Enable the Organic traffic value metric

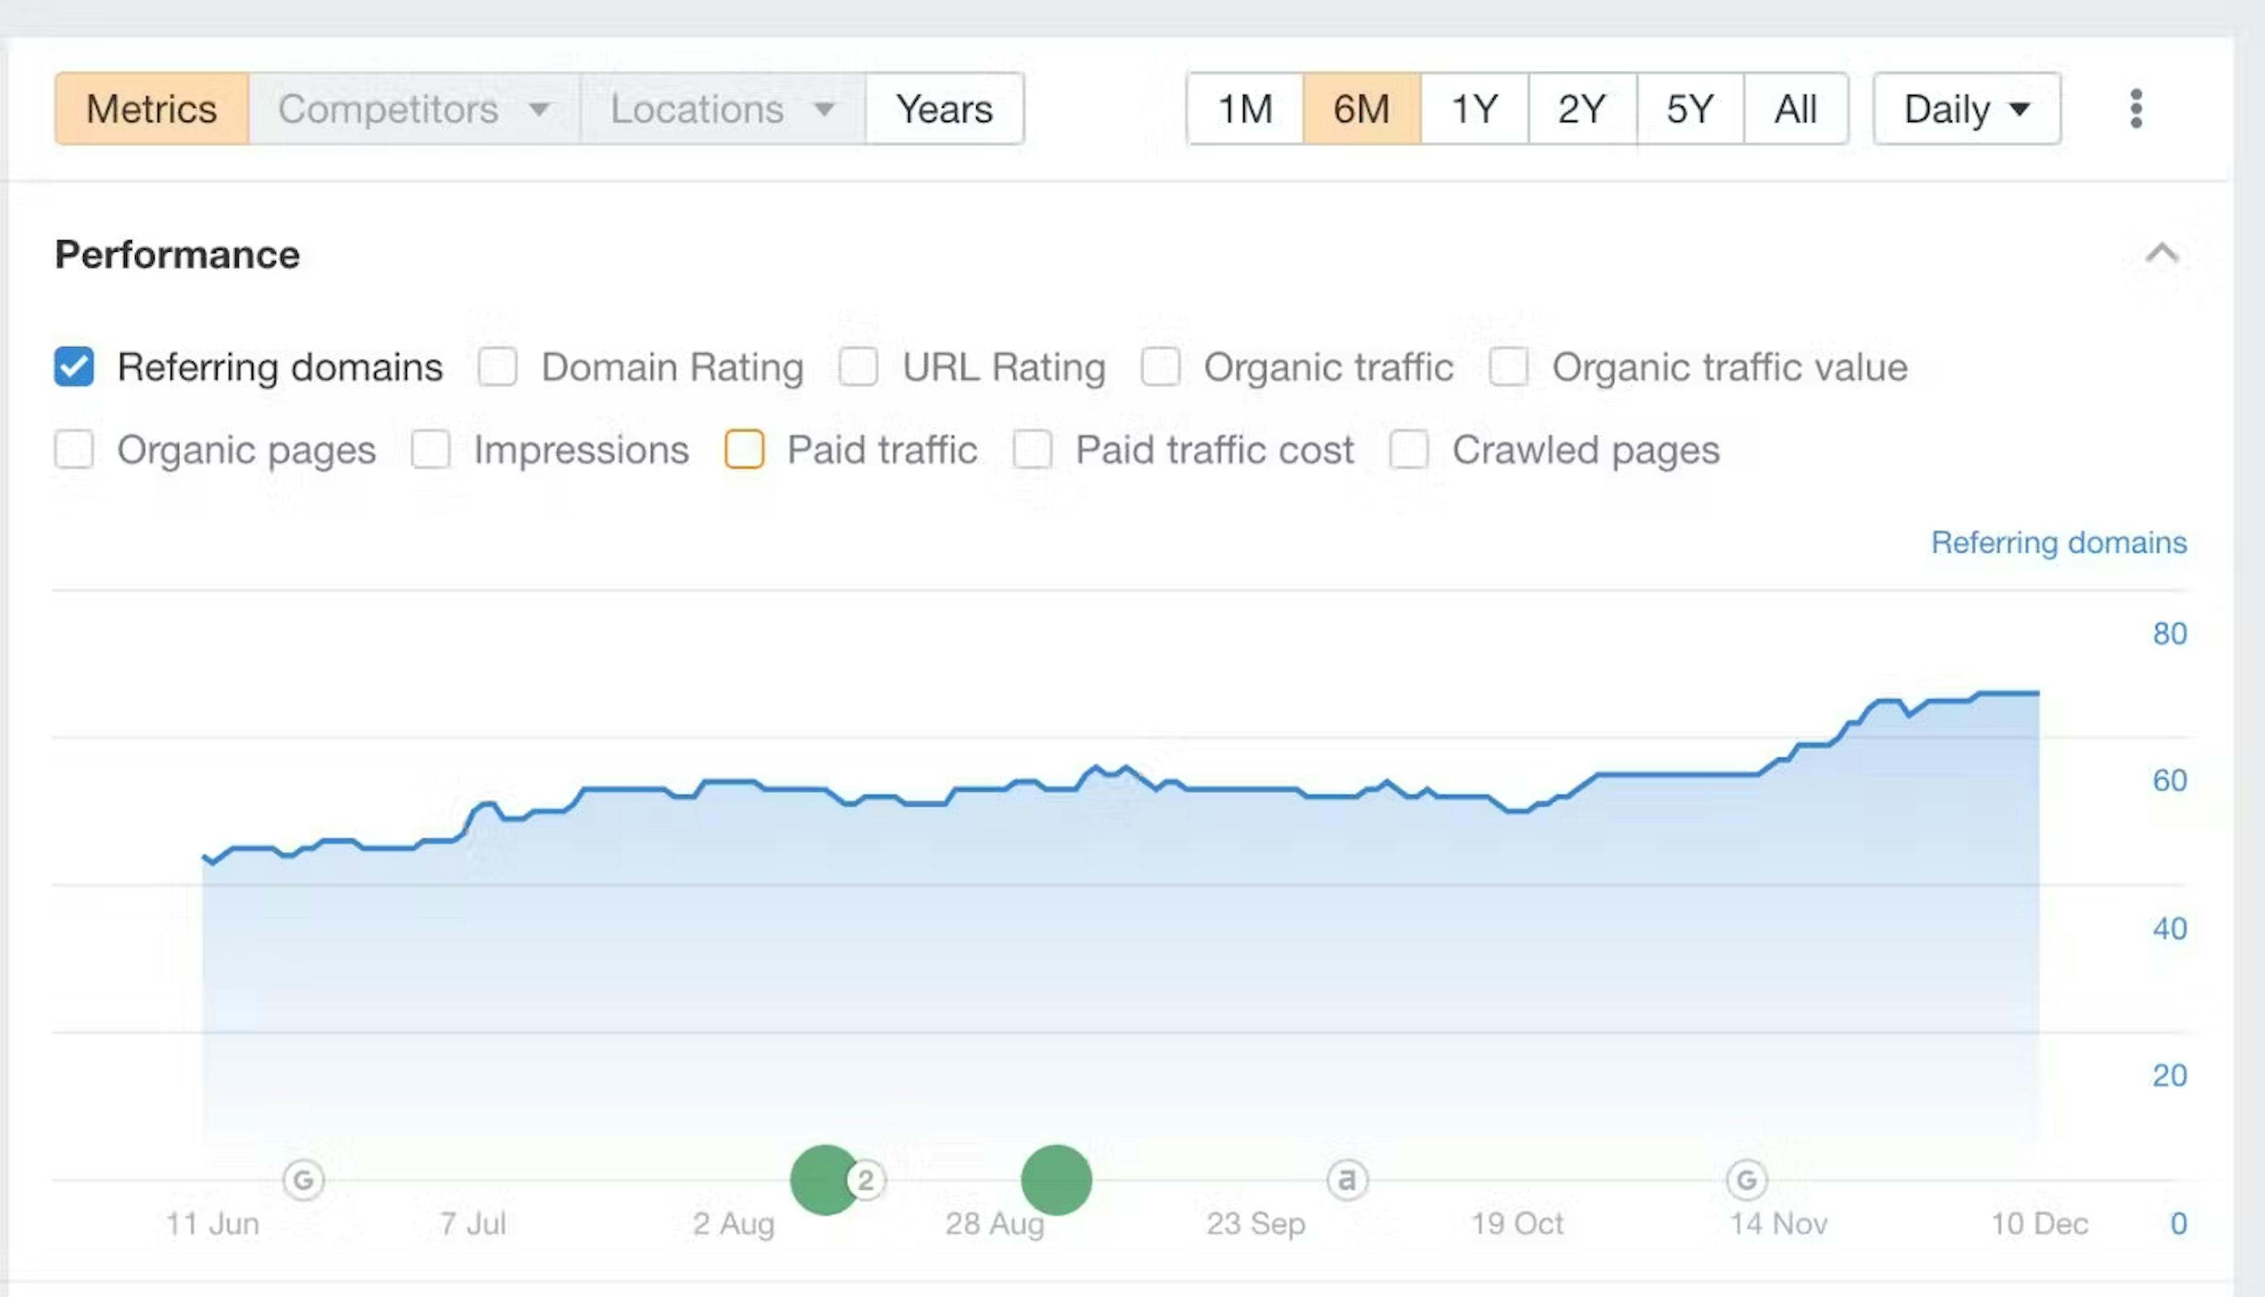pos(1508,366)
